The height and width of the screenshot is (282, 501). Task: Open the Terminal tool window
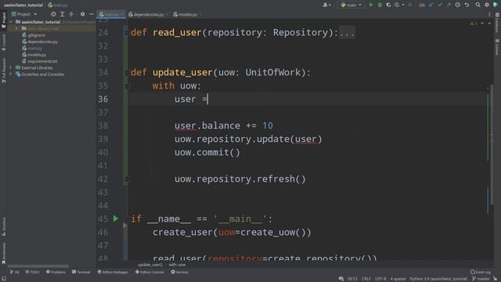tap(81, 272)
